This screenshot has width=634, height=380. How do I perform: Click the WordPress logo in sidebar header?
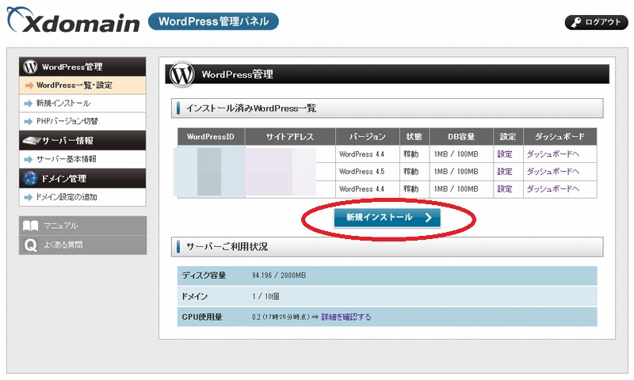(30, 66)
